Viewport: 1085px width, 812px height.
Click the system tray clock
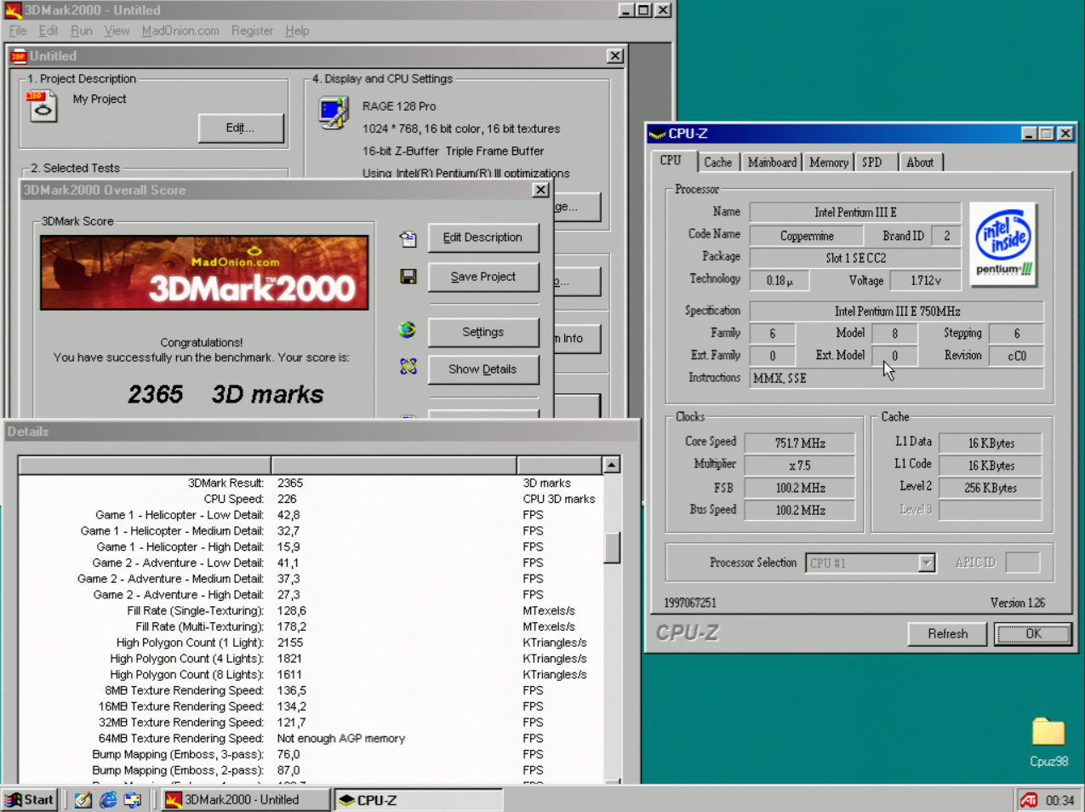(x=1059, y=800)
